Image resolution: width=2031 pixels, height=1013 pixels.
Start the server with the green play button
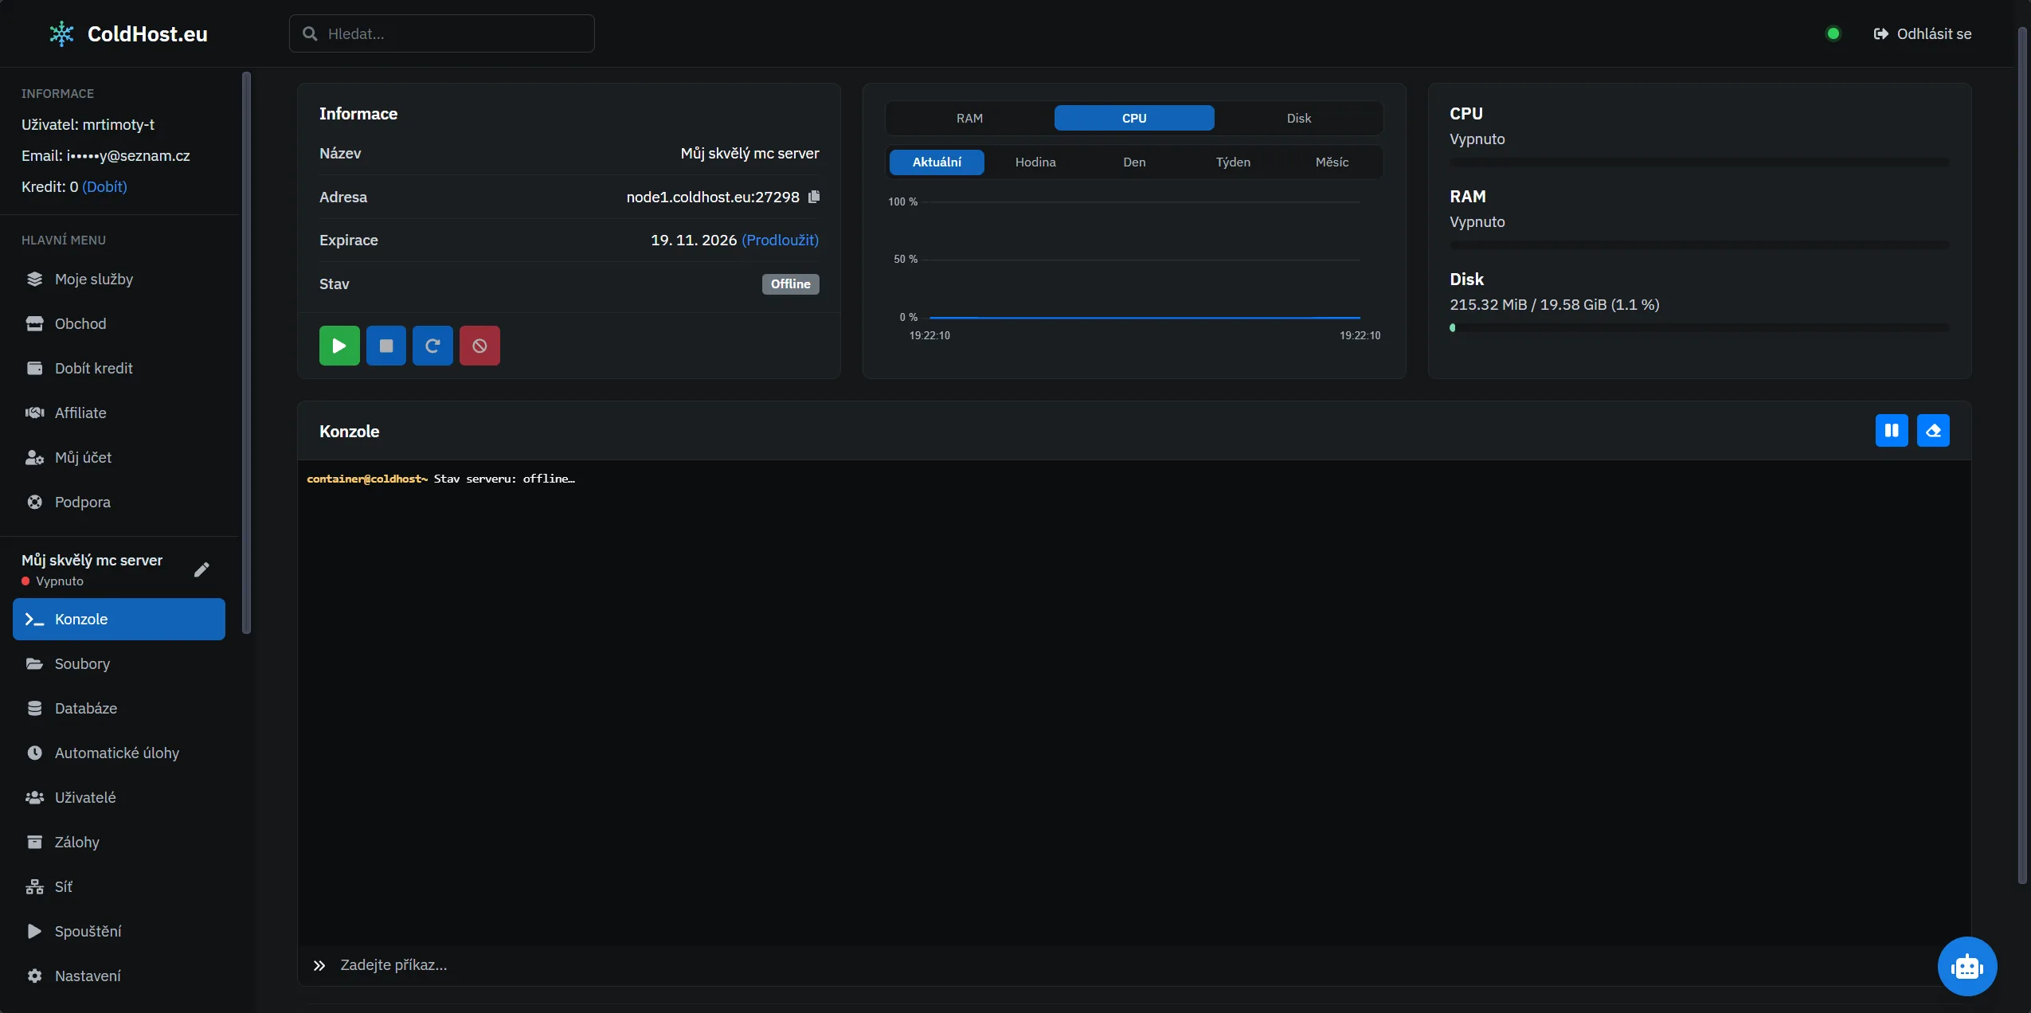click(x=339, y=346)
